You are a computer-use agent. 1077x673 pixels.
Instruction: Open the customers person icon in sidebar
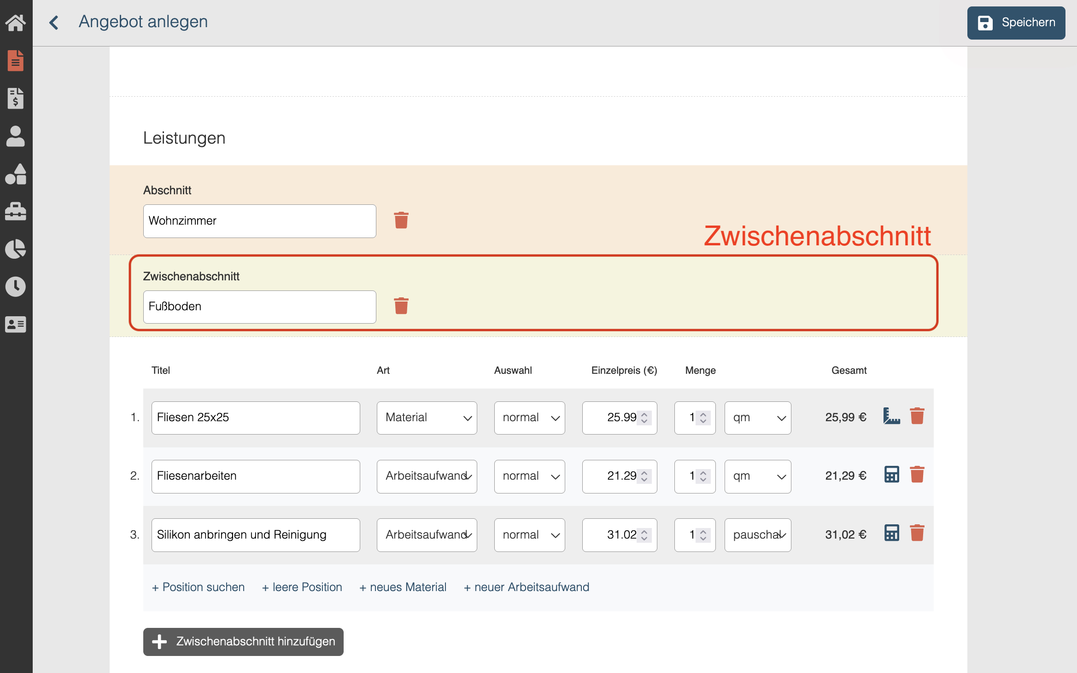coord(16,136)
